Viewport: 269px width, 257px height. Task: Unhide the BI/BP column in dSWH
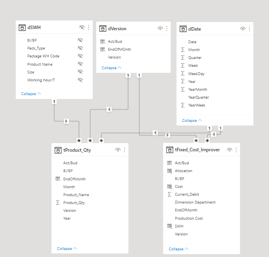80,40
